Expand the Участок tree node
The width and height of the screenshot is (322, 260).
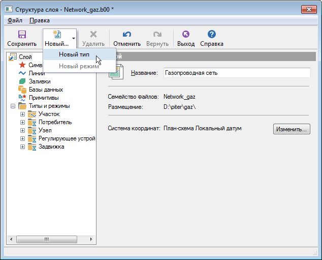[22, 114]
